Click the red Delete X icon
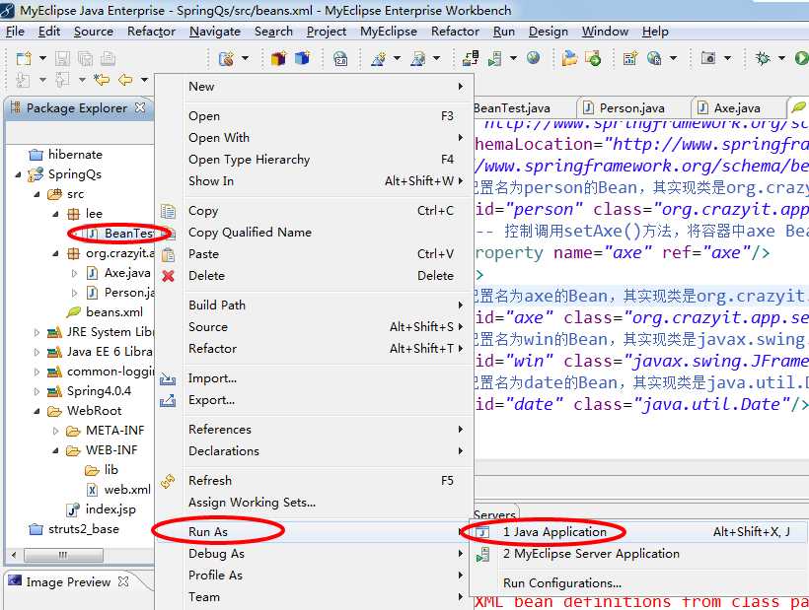Viewport: 809px width, 610px height. (168, 276)
